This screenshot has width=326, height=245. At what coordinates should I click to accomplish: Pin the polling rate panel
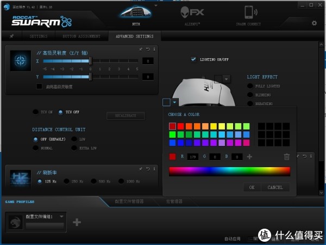(x=141, y=169)
